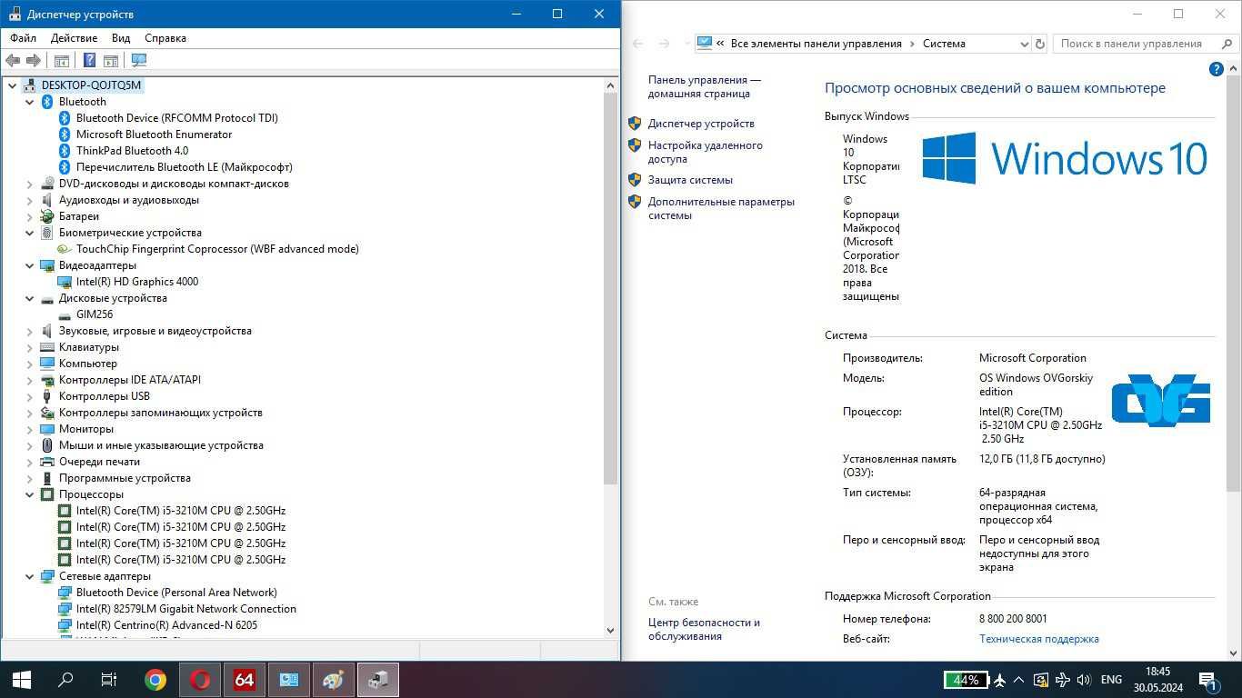Click the scan for hardware changes monitor icon
Screen dimensions: 1242x698
coord(139,61)
